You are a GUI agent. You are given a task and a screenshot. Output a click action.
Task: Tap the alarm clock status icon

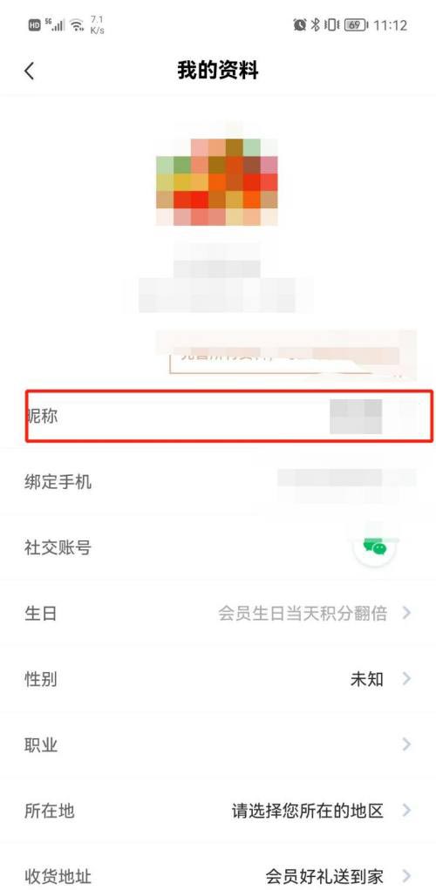coord(300,25)
